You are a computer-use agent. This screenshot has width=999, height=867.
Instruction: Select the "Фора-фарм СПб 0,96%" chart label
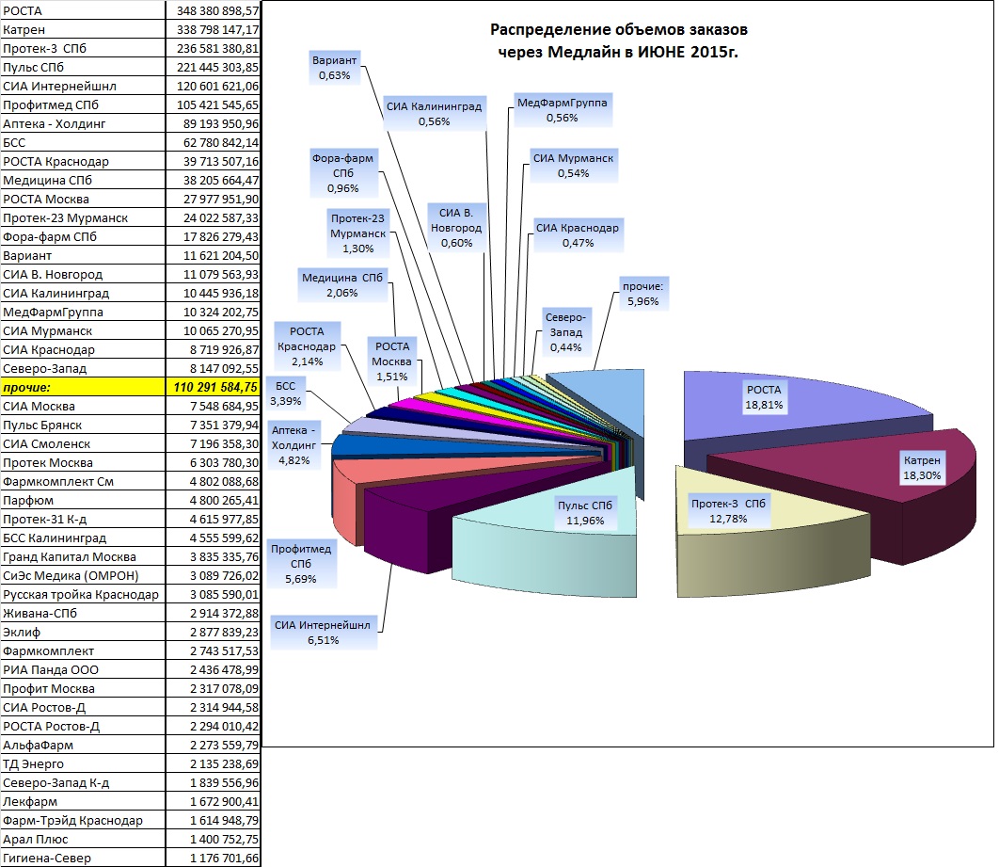342,173
